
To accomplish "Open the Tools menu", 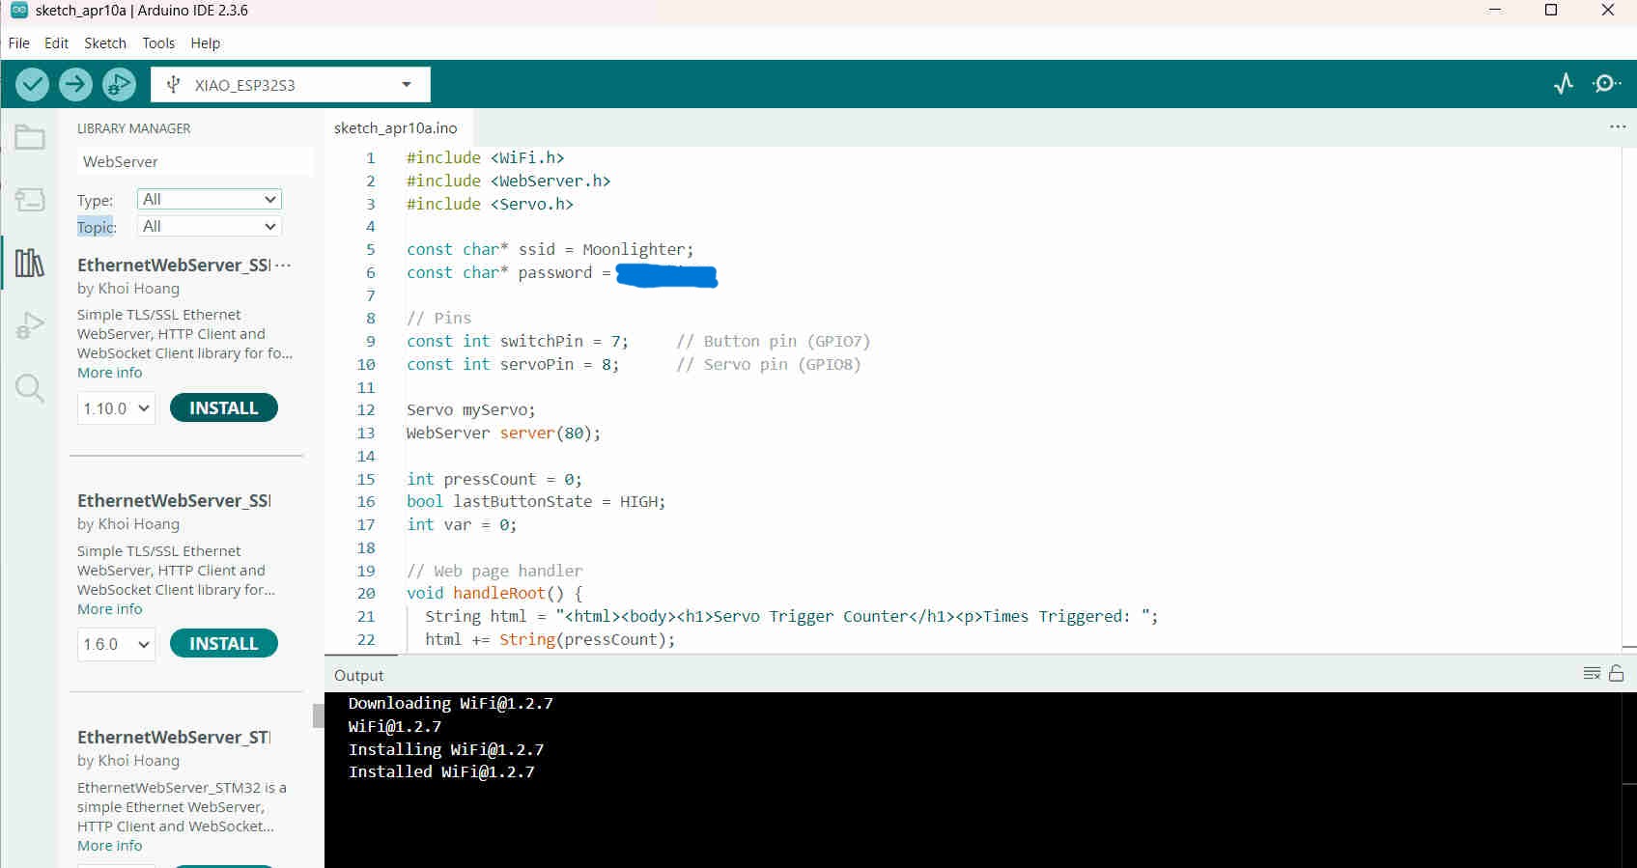I will (158, 43).
